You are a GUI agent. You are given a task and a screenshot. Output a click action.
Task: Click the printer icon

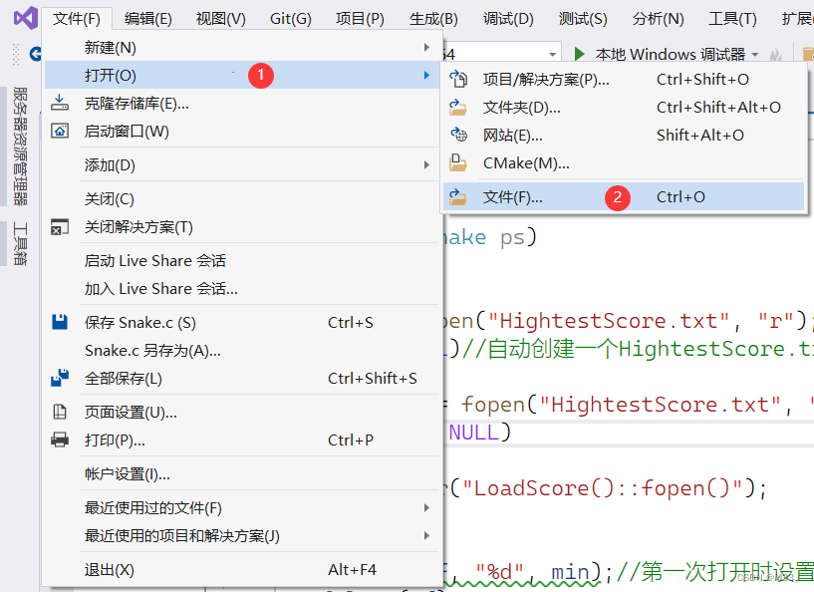coord(59,440)
